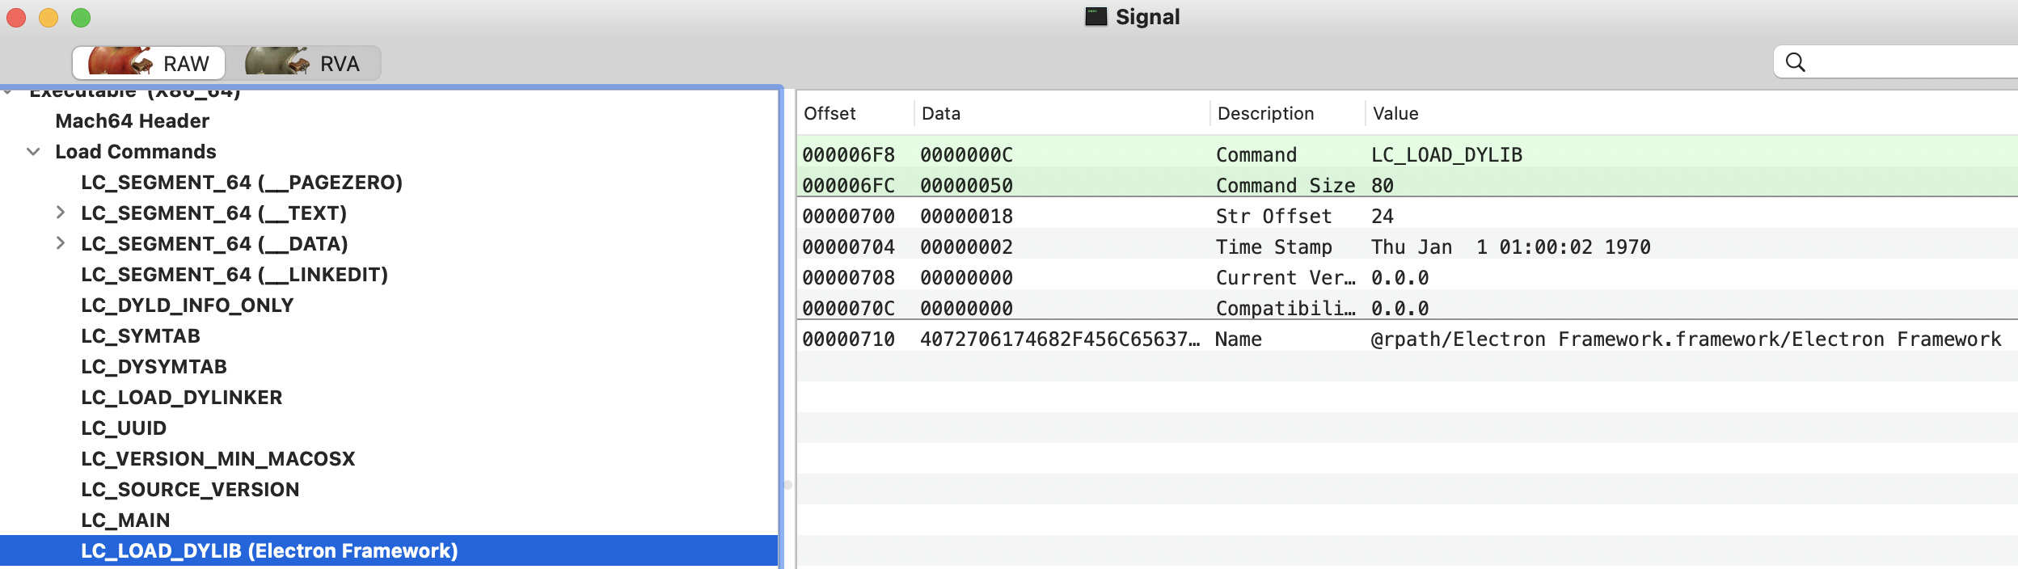
Task: Click the search magnifier icon
Action: pos(1795,62)
